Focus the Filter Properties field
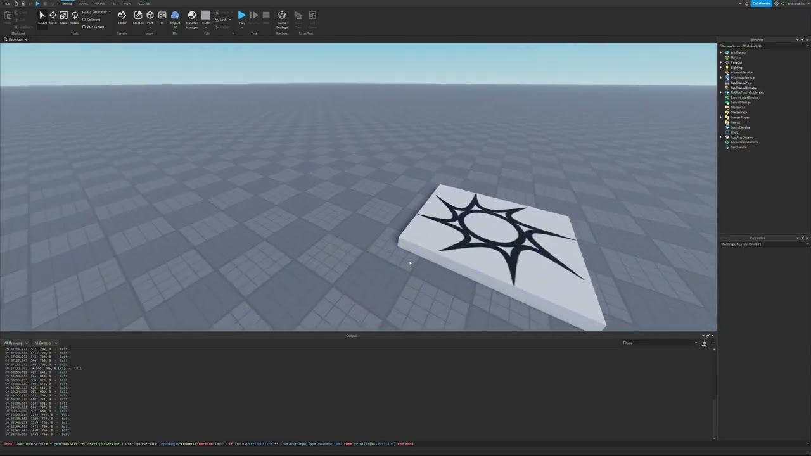This screenshot has height=456, width=811. click(x=763, y=244)
